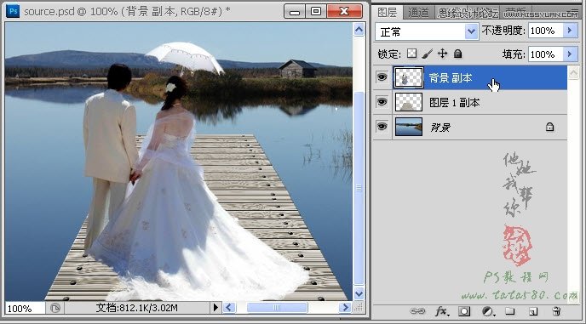Image resolution: width=586 pixels, height=324 pixels.
Task: Open the document info status bar arrow menu
Action: [x=215, y=308]
